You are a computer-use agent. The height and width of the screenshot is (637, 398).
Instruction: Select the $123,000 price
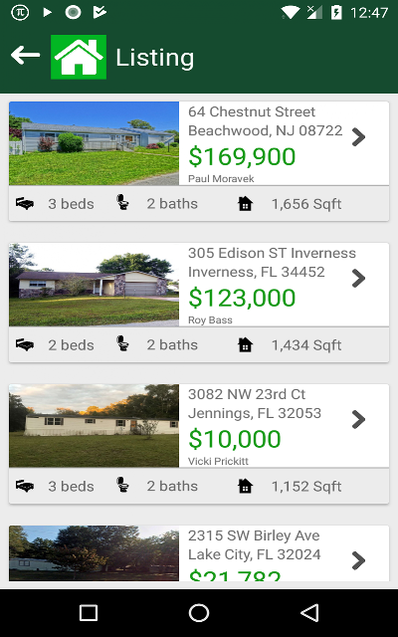(242, 298)
